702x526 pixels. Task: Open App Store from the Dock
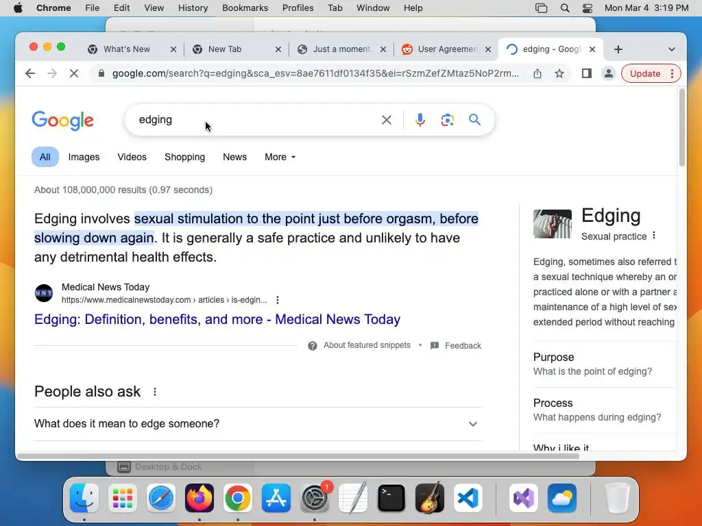click(x=276, y=498)
